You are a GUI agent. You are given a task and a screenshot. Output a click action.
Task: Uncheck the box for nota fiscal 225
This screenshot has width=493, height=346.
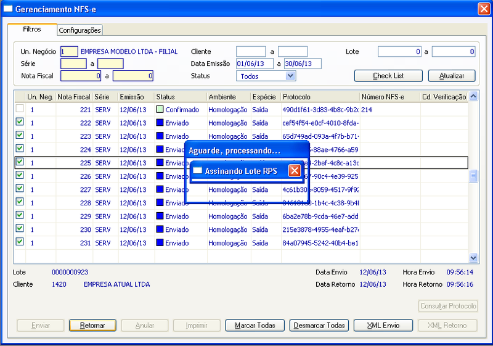[20, 162]
